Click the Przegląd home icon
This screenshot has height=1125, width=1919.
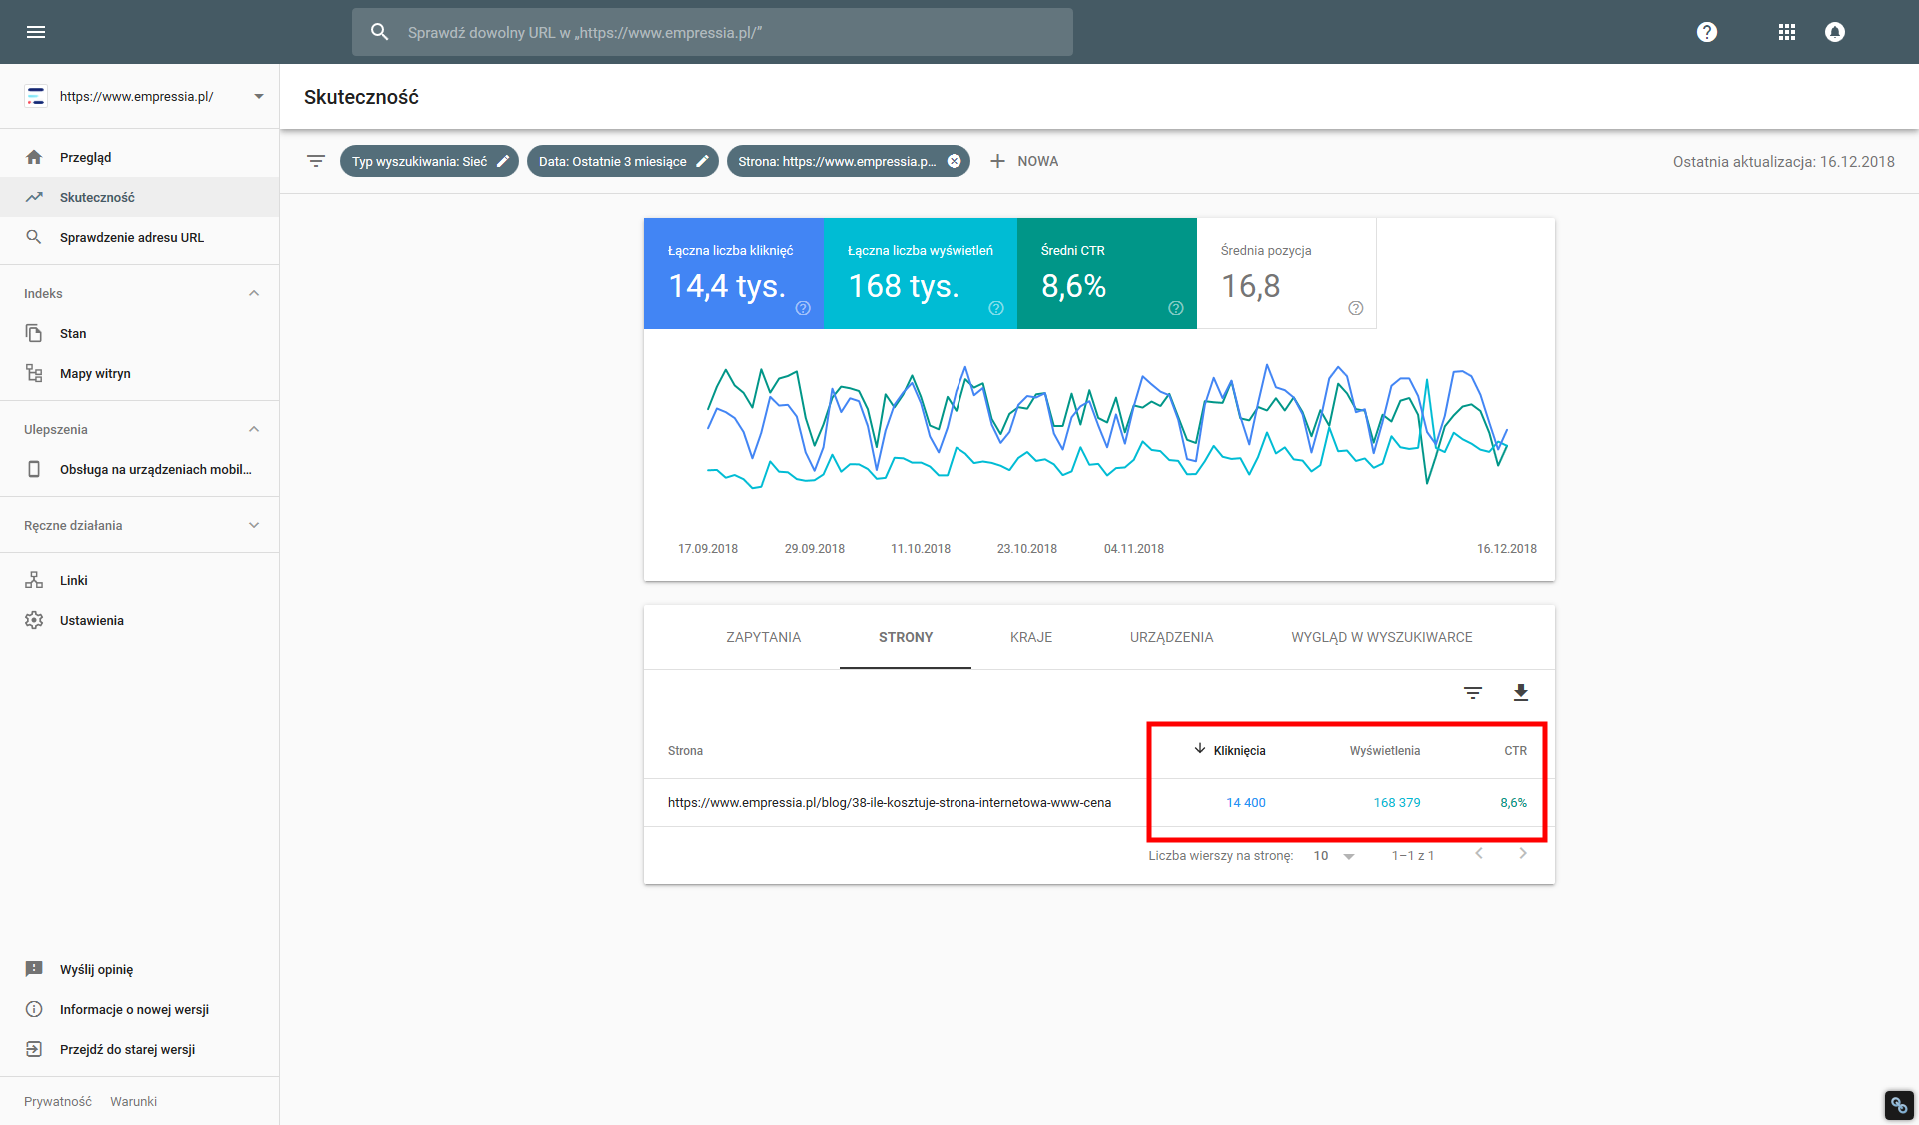point(34,157)
